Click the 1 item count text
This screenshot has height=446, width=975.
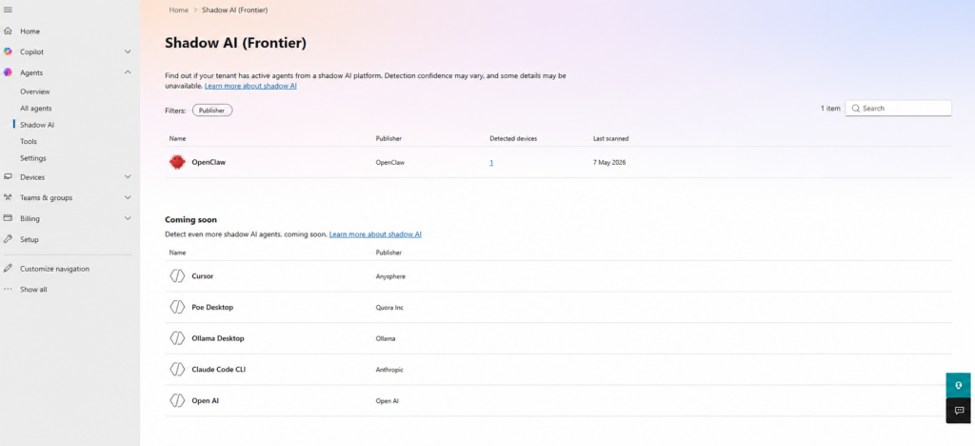(830, 109)
